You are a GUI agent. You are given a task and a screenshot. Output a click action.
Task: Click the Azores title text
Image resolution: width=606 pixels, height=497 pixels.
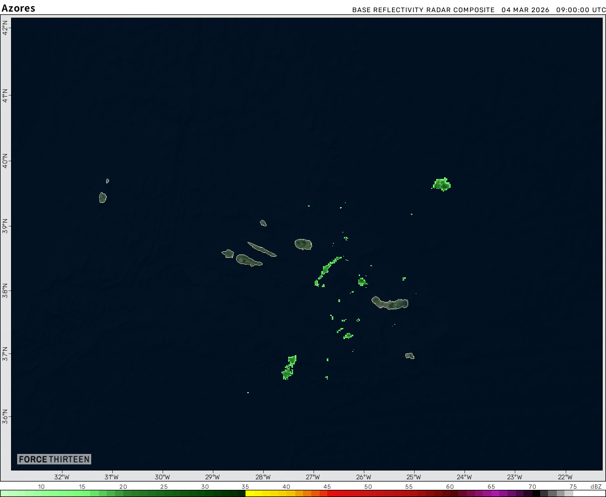(19, 8)
